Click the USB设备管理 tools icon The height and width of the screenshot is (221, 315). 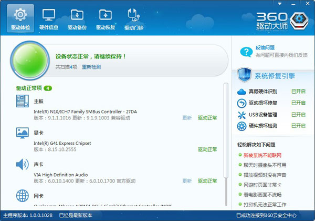[x=241, y=115]
